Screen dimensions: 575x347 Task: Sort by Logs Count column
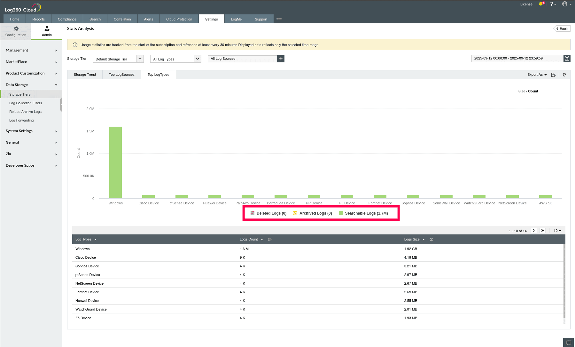click(251, 240)
